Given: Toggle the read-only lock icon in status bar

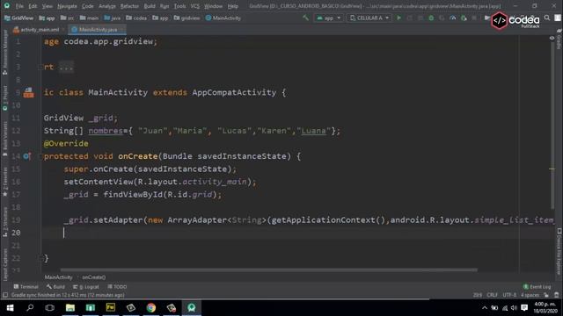Looking at the screenshot, I should [x=546, y=295].
